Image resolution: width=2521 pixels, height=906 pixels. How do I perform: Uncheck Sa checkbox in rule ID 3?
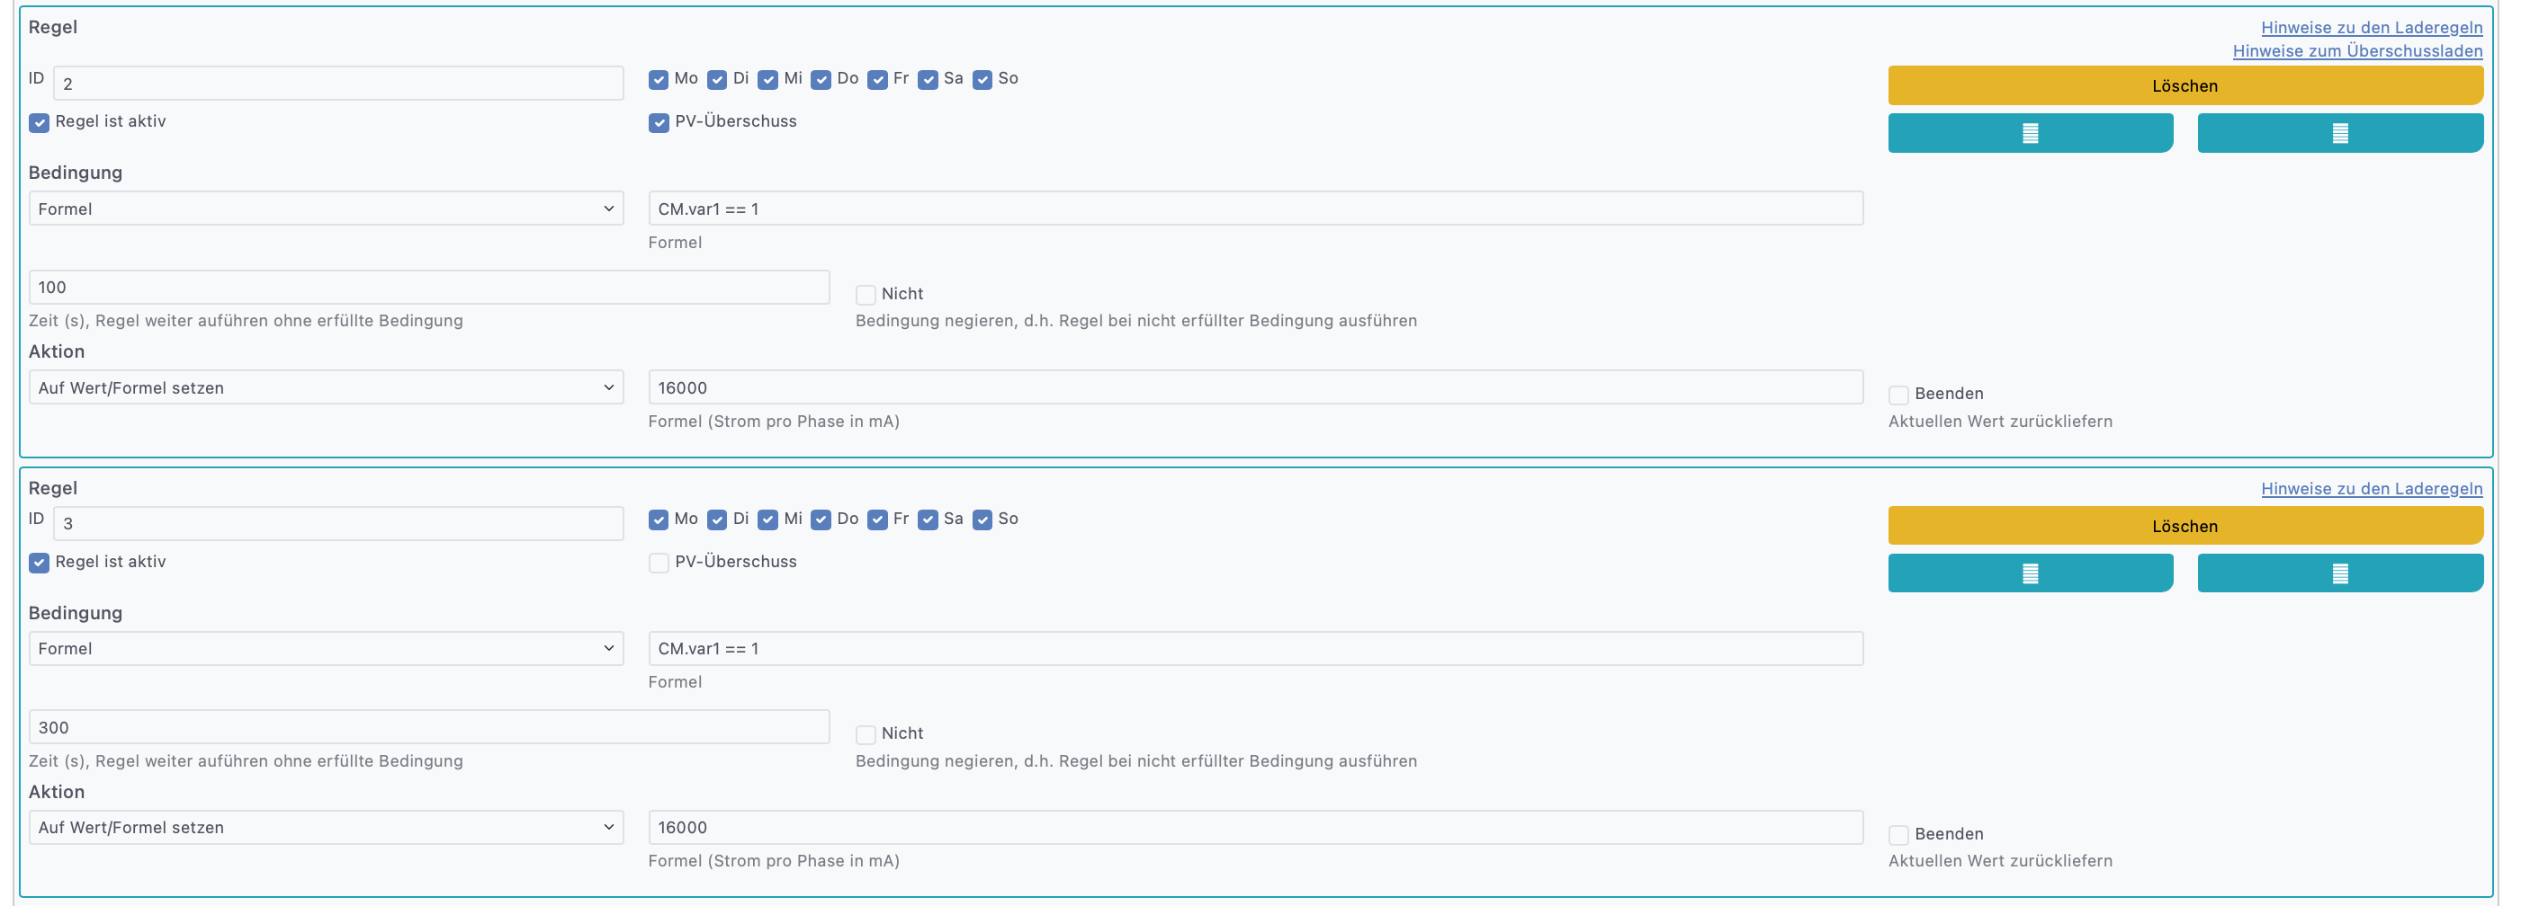point(928,519)
